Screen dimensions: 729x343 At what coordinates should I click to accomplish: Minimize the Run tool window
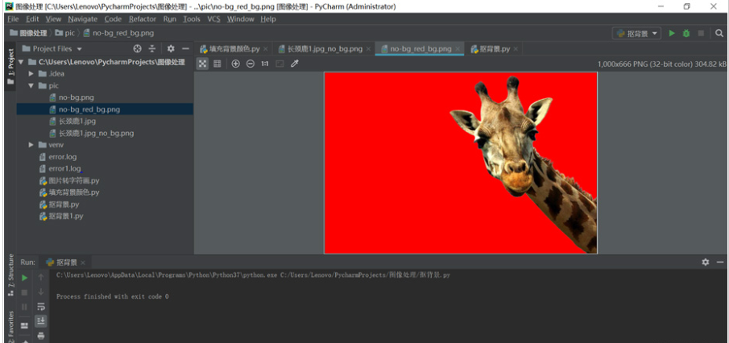point(720,262)
